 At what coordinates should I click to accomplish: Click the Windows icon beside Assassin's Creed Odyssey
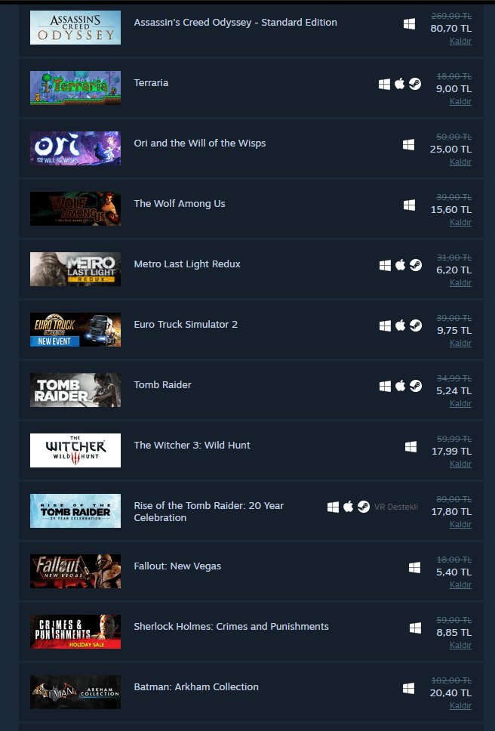click(x=409, y=23)
